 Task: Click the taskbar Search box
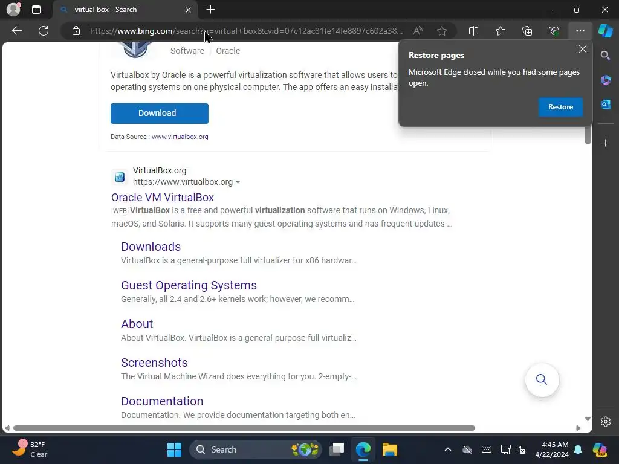tap(256, 449)
